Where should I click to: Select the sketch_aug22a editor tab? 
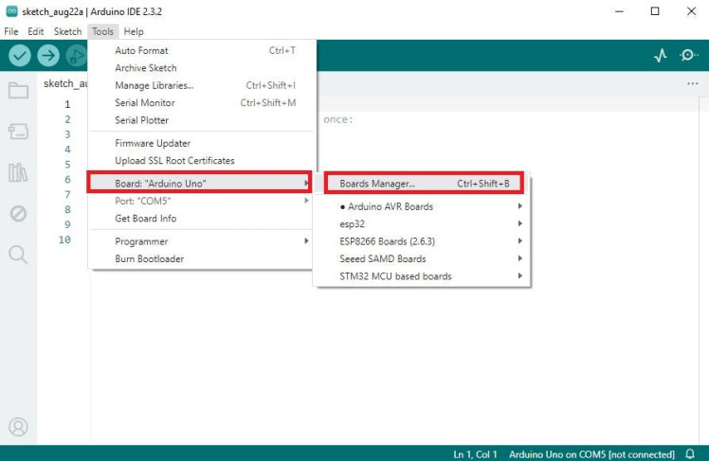(64, 83)
